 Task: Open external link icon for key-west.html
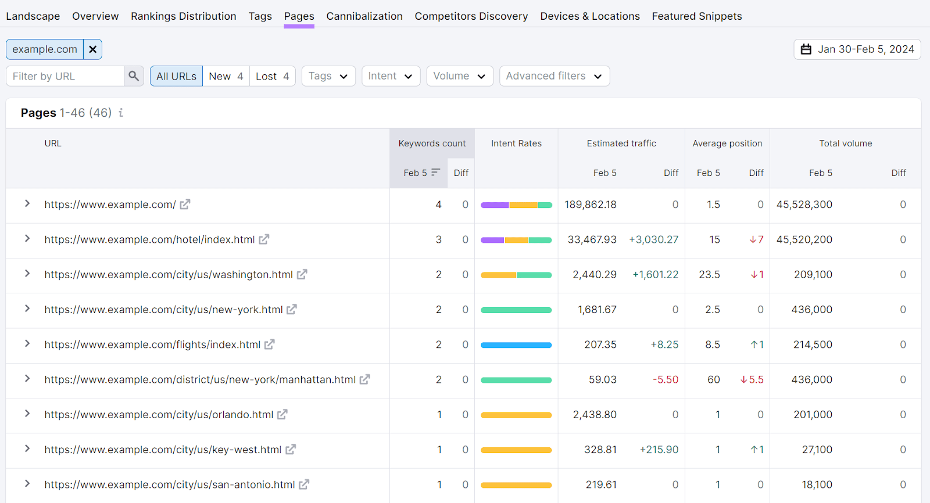[x=291, y=450]
